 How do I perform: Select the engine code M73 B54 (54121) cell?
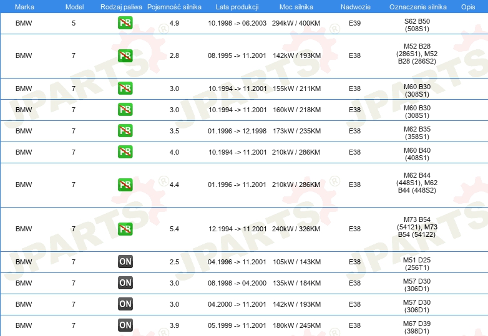[417, 227]
